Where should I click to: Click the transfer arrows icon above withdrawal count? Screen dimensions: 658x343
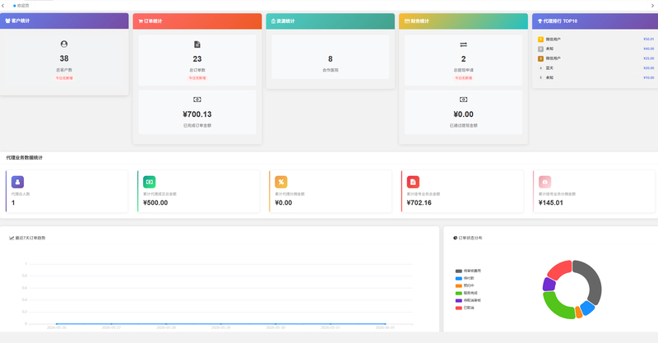pos(463,44)
